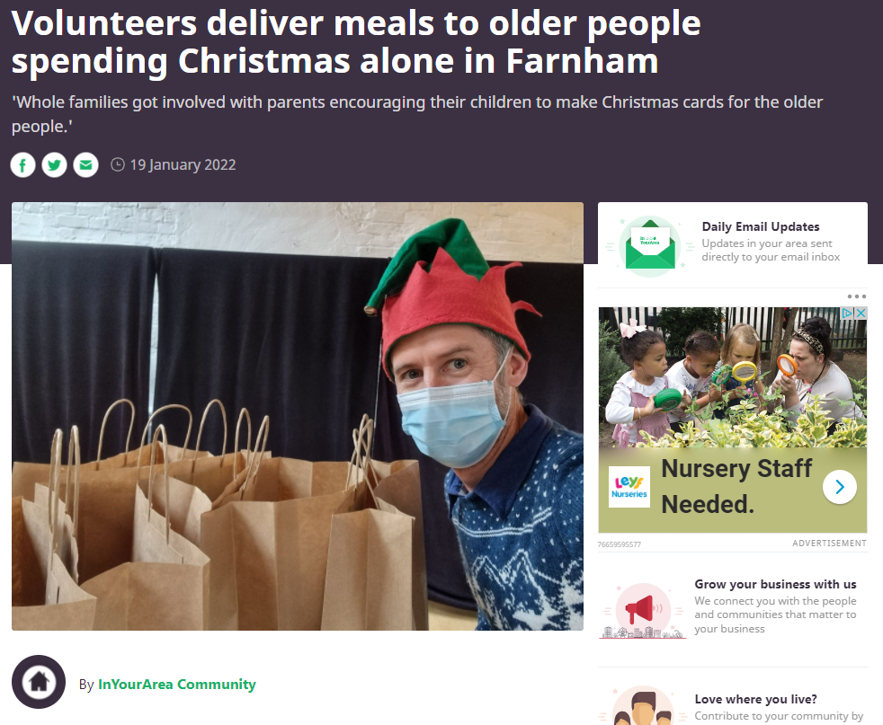Screen dimensions: 883x725
Task: Share article on Twitter
Action: (55, 165)
